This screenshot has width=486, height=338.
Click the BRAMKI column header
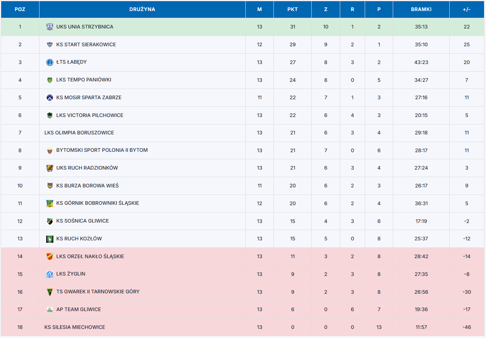coord(421,9)
